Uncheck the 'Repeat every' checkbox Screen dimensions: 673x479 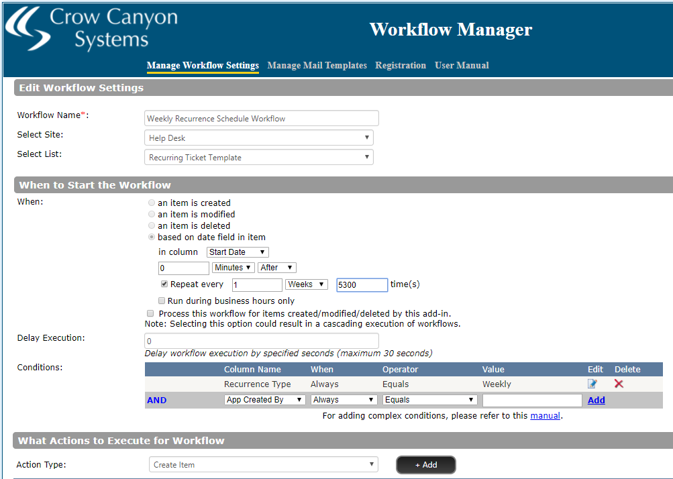164,284
